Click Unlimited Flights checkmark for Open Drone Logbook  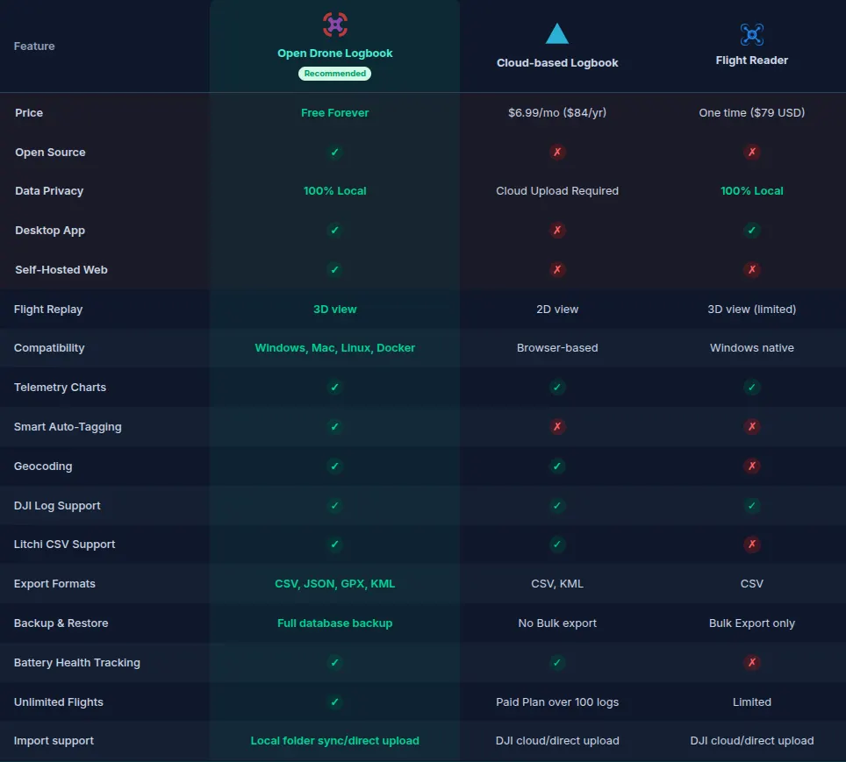point(334,701)
